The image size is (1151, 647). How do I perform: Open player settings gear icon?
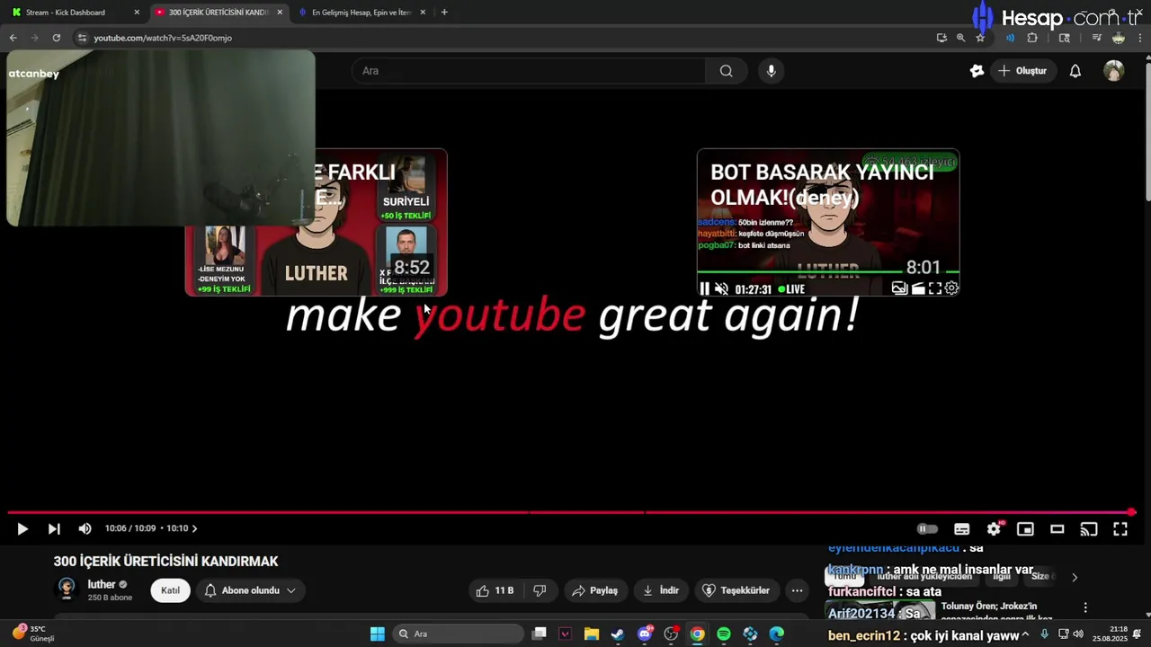pyautogui.click(x=994, y=529)
